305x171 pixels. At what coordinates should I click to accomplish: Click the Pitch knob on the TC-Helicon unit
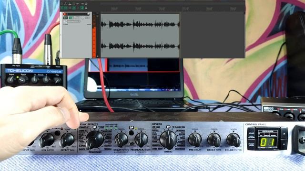coord(23,80)
